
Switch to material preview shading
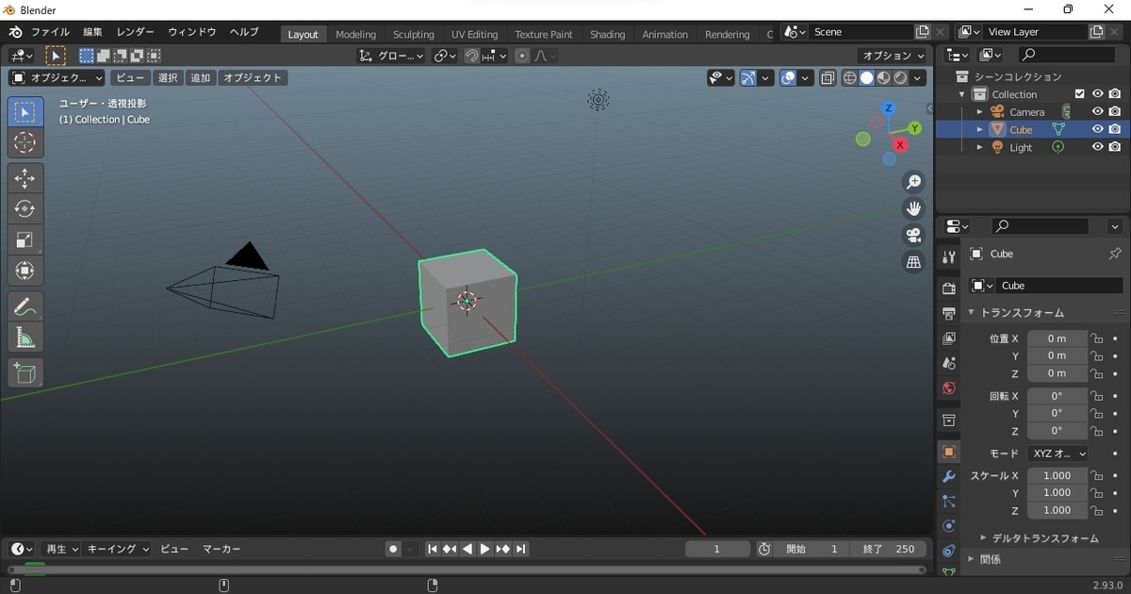point(883,78)
